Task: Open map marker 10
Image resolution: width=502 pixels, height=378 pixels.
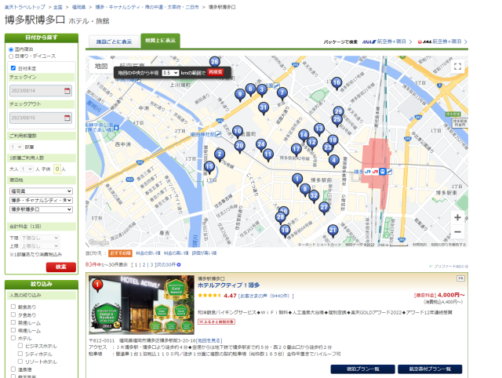Action: 237,131
